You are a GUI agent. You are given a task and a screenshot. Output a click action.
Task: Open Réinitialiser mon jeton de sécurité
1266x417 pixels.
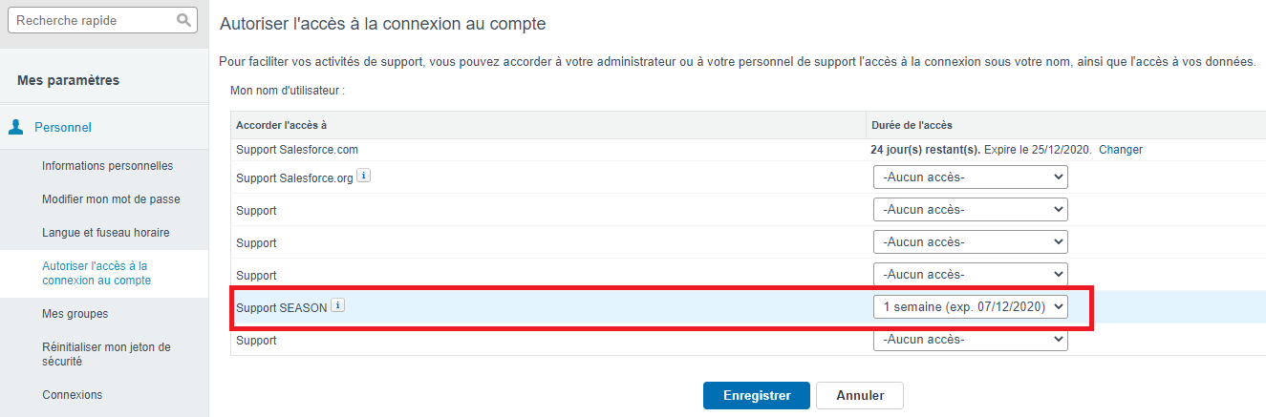pos(106,354)
